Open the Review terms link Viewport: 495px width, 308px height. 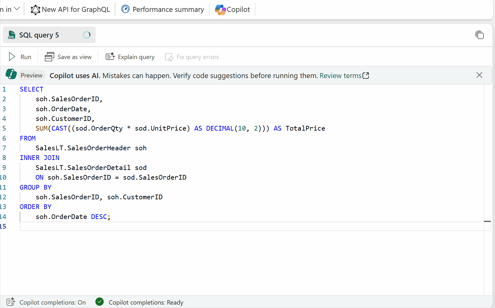340,76
